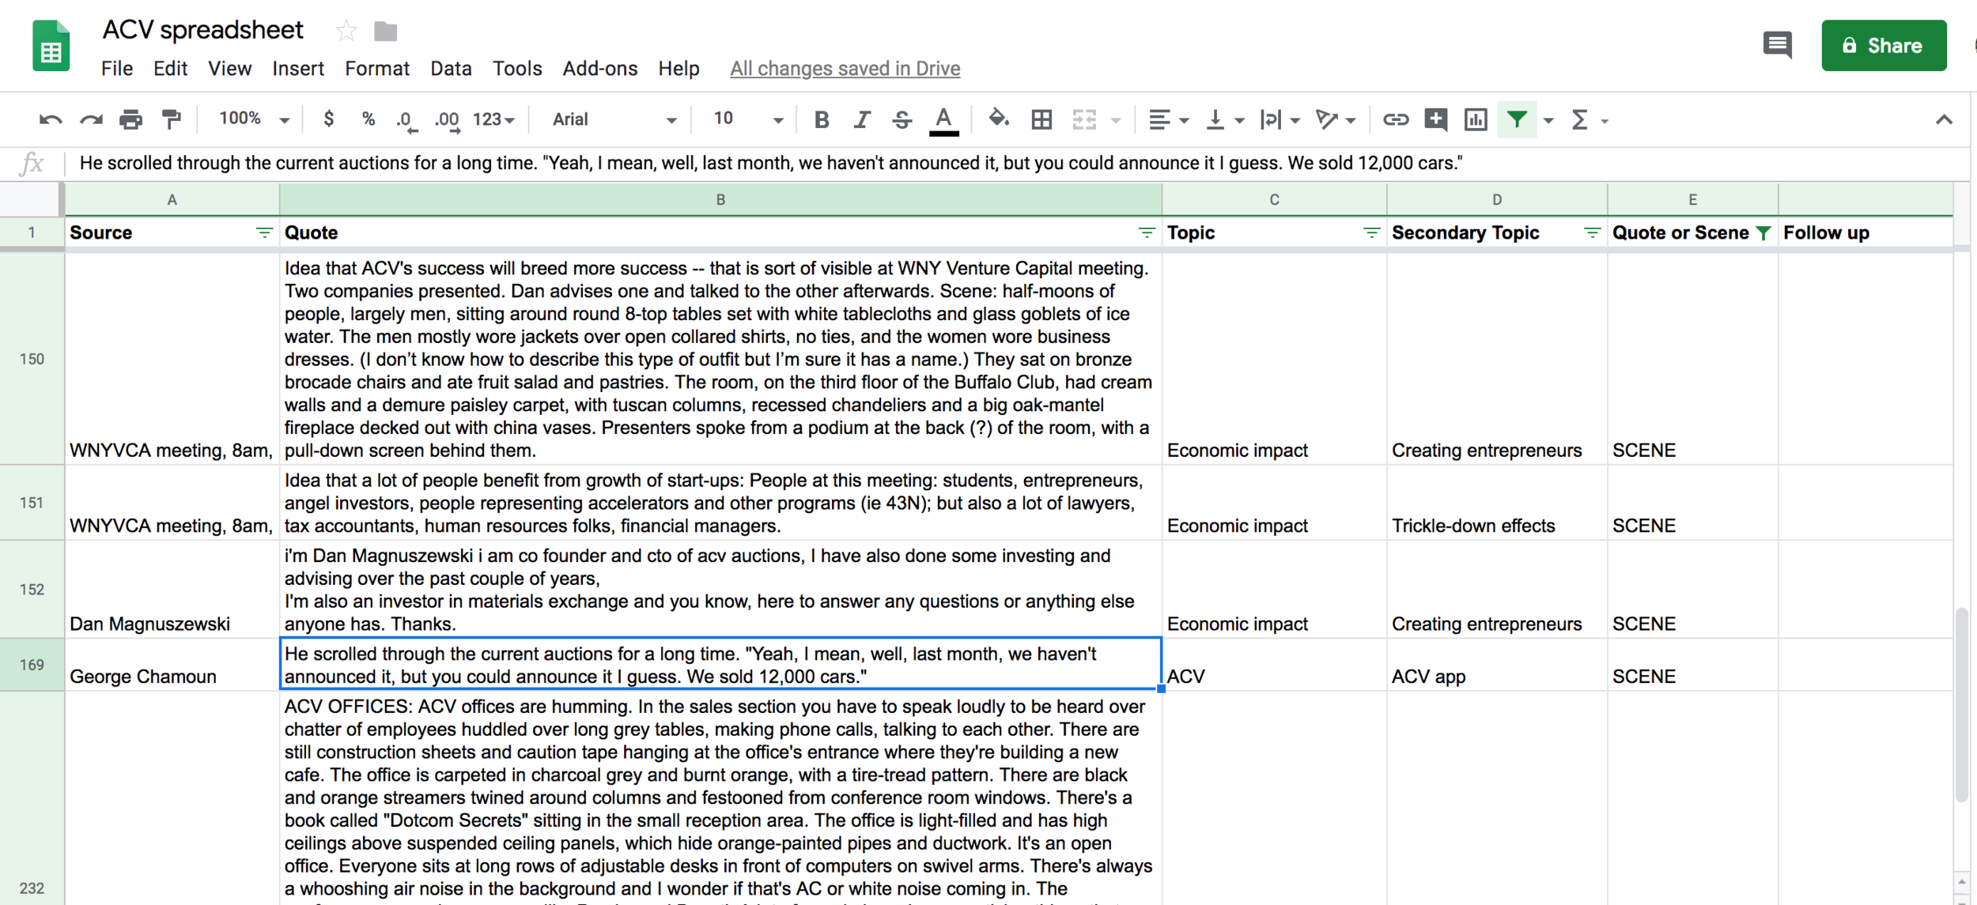Screen dimensions: 1977x905
Task: Open the zoom 100% dropdown
Action: (254, 119)
